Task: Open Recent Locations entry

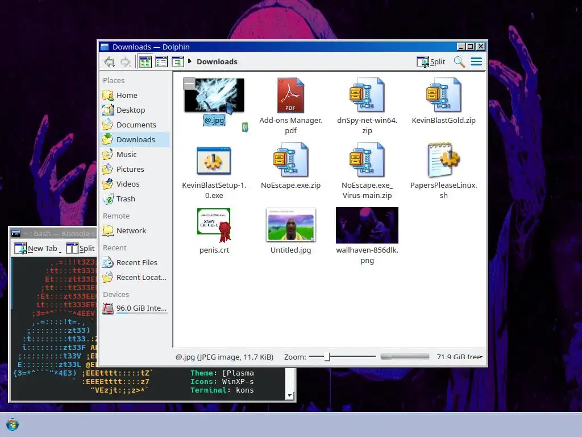Action: tap(135, 278)
